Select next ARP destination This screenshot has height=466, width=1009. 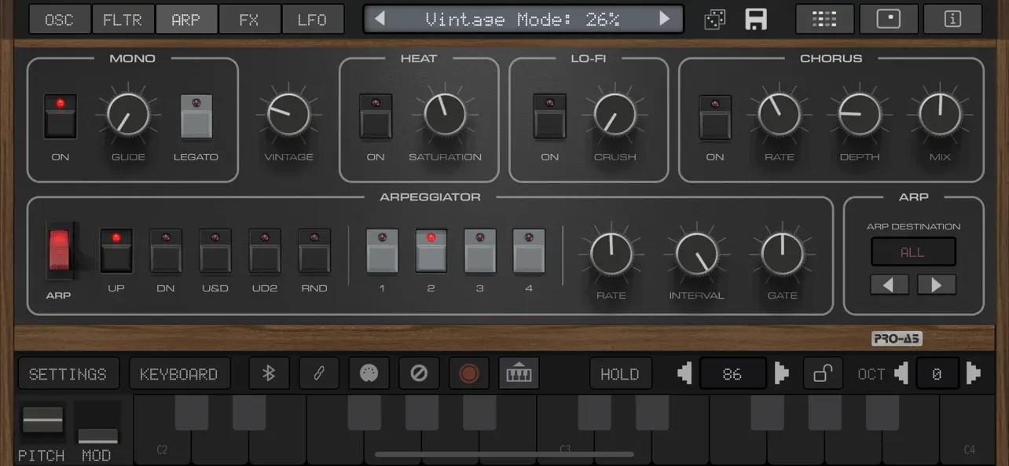coord(937,284)
